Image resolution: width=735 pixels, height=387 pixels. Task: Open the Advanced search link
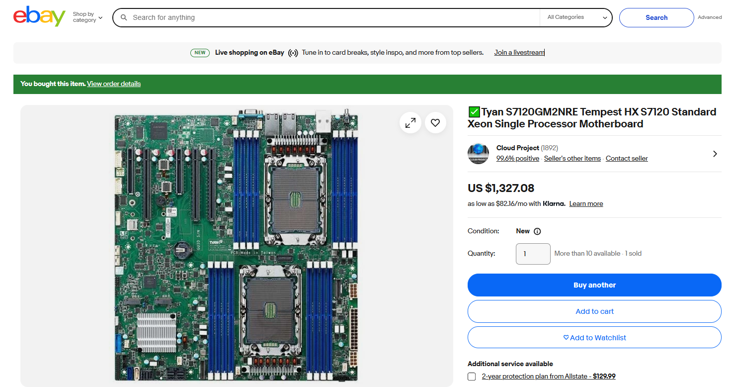click(709, 17)
